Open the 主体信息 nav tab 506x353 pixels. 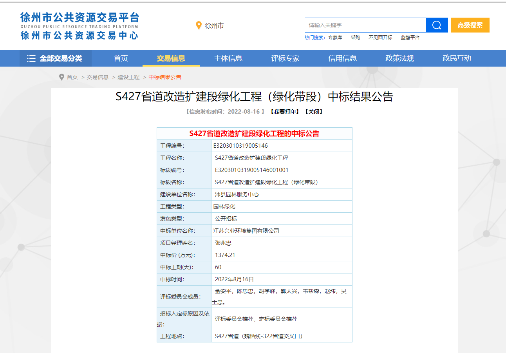[228, 58]
